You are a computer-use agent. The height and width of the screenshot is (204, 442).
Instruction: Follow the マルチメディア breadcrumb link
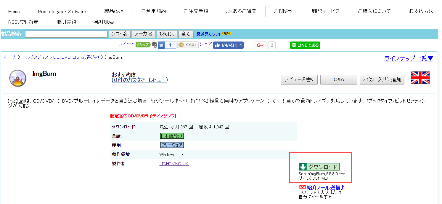coord(35,57)
